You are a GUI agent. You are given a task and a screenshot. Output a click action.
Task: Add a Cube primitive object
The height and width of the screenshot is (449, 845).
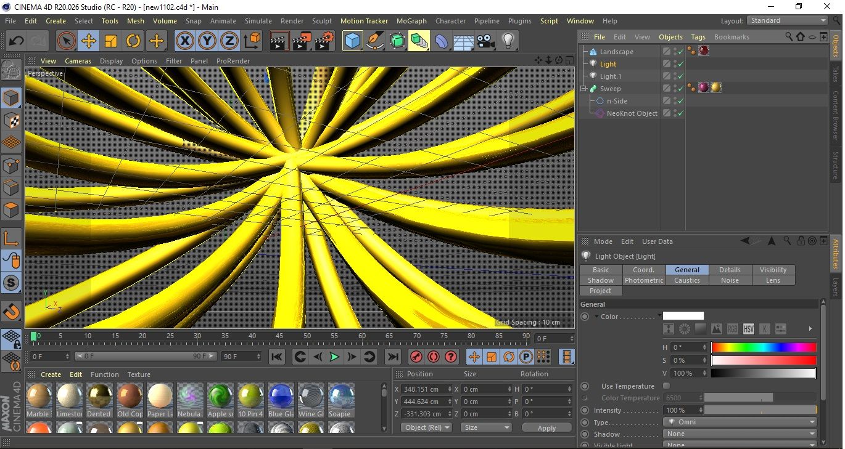tap(353, 41)
